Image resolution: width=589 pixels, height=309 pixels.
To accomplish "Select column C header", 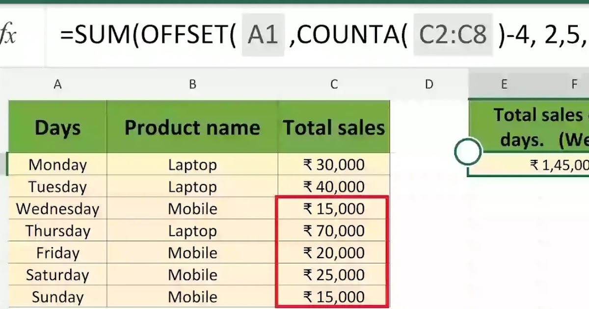I will (334, 84).
